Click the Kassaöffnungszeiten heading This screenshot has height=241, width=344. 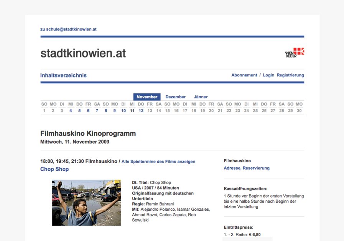pos(245,189)
